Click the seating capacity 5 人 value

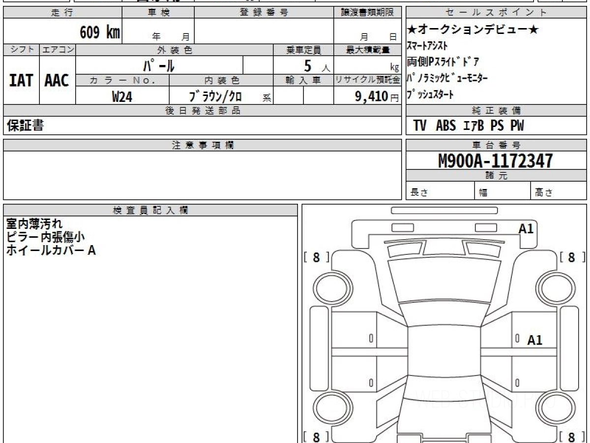pyautogui.click(x=318, y=65)
